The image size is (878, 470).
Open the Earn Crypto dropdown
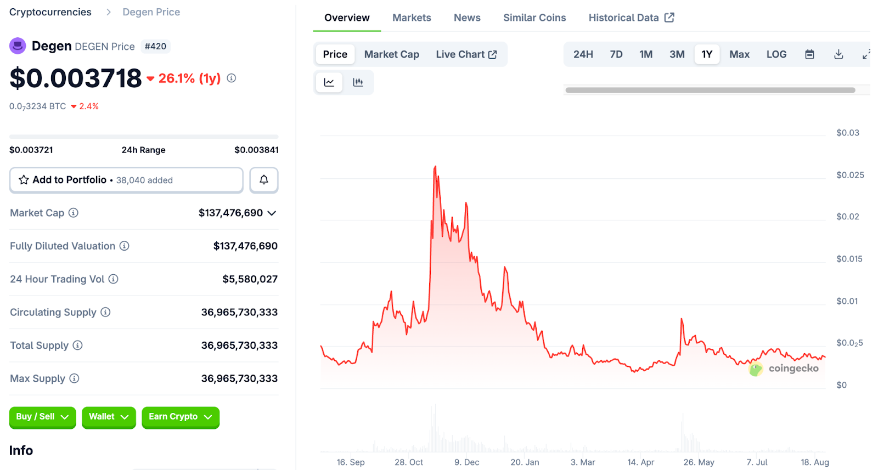point(180,417)
